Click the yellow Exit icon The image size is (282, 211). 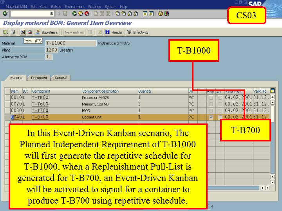81,13
